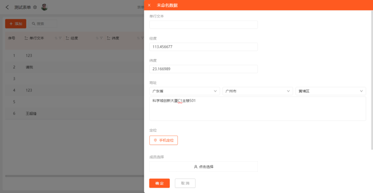Filter the 单行文本 column
Viewport: 373px width, 193px height.
pos(60,38)
